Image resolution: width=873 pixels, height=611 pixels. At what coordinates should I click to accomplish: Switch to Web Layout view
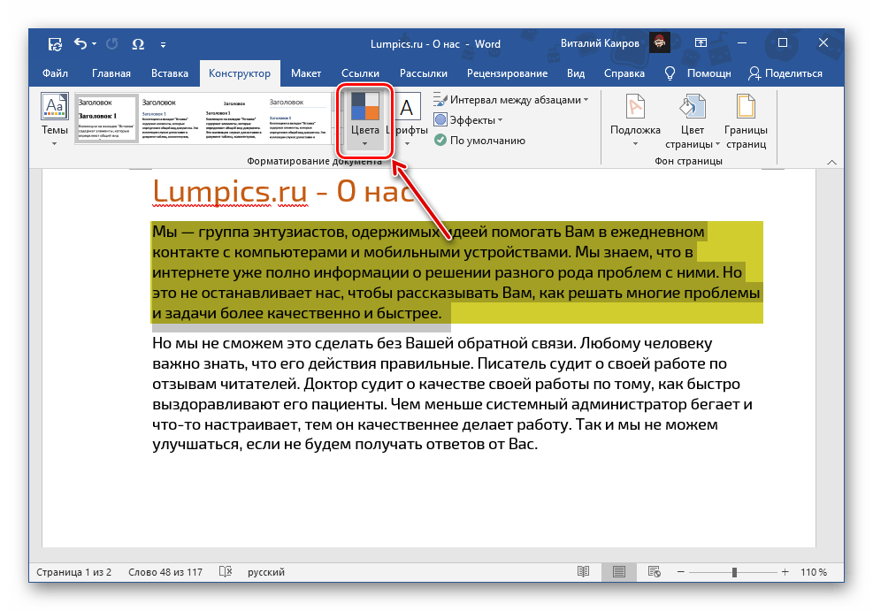coord(656,572)
